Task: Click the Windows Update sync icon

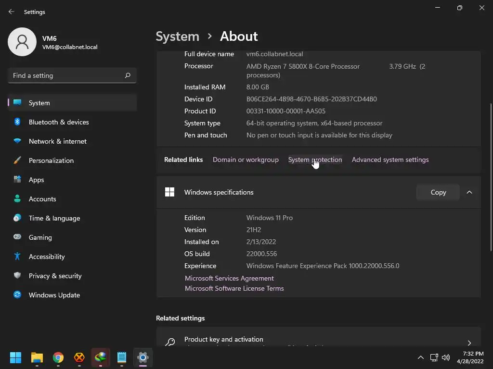Action: coord(18,295)
